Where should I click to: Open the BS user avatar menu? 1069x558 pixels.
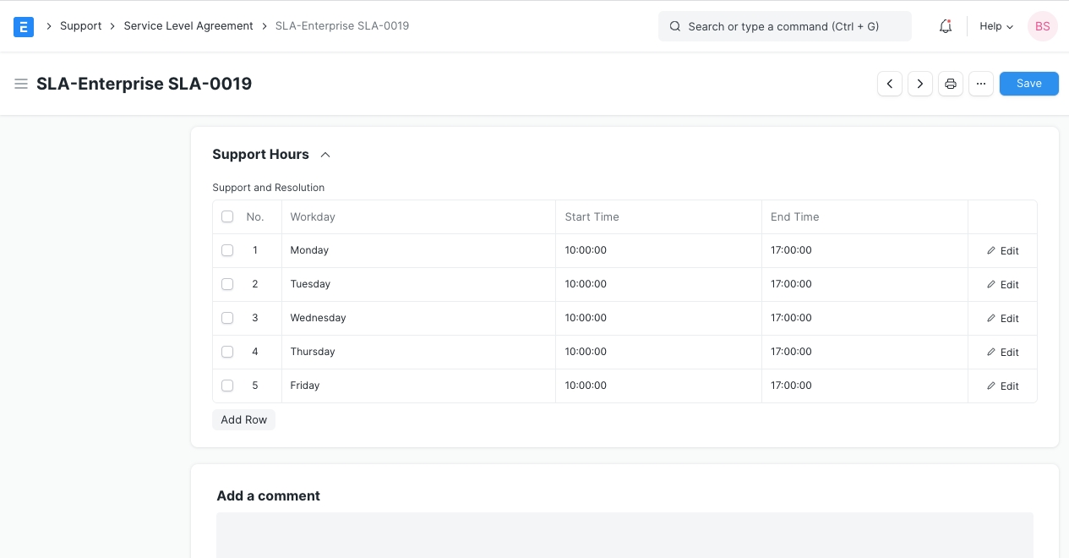pyautogui.click(x=1042, y=26)
